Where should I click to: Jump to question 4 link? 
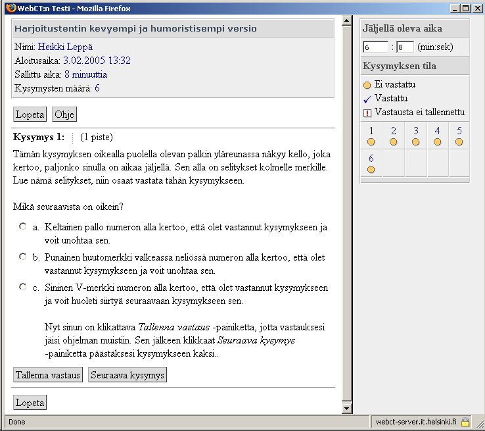point(438,131)
